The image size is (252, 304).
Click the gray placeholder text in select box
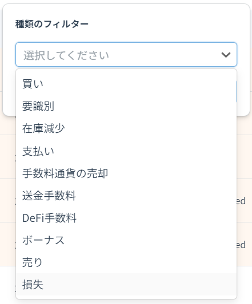coord(66,55)
